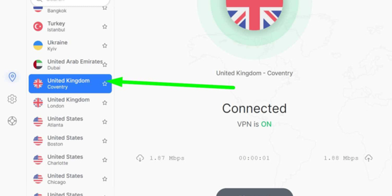Choose United States Chicago location
This screenshot has height=196, width=392.
[x=70, y=179]
